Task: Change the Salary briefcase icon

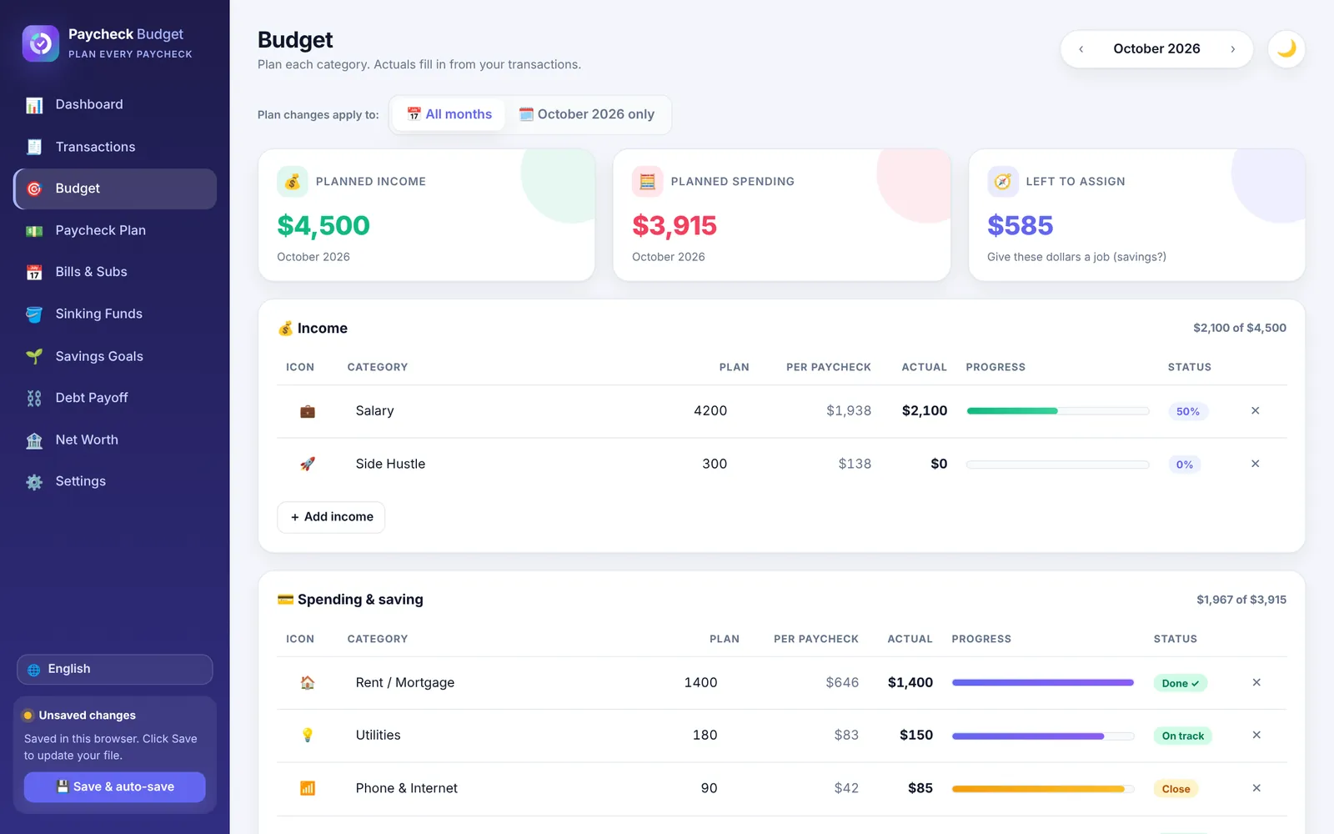Action: point(308,411)
